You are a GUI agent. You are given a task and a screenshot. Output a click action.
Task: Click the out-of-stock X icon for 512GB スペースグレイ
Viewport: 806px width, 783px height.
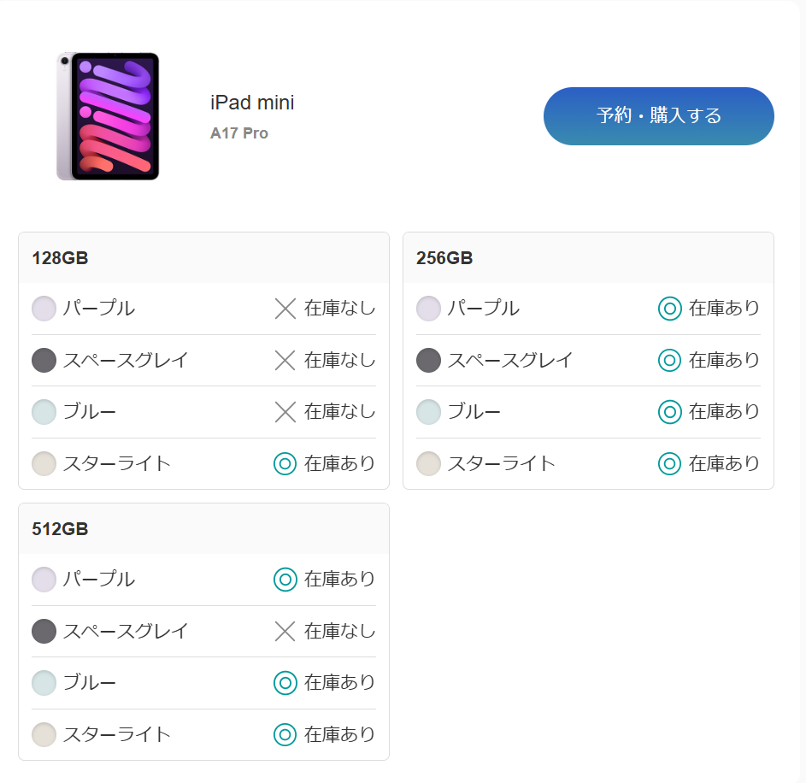pos(285,631)
